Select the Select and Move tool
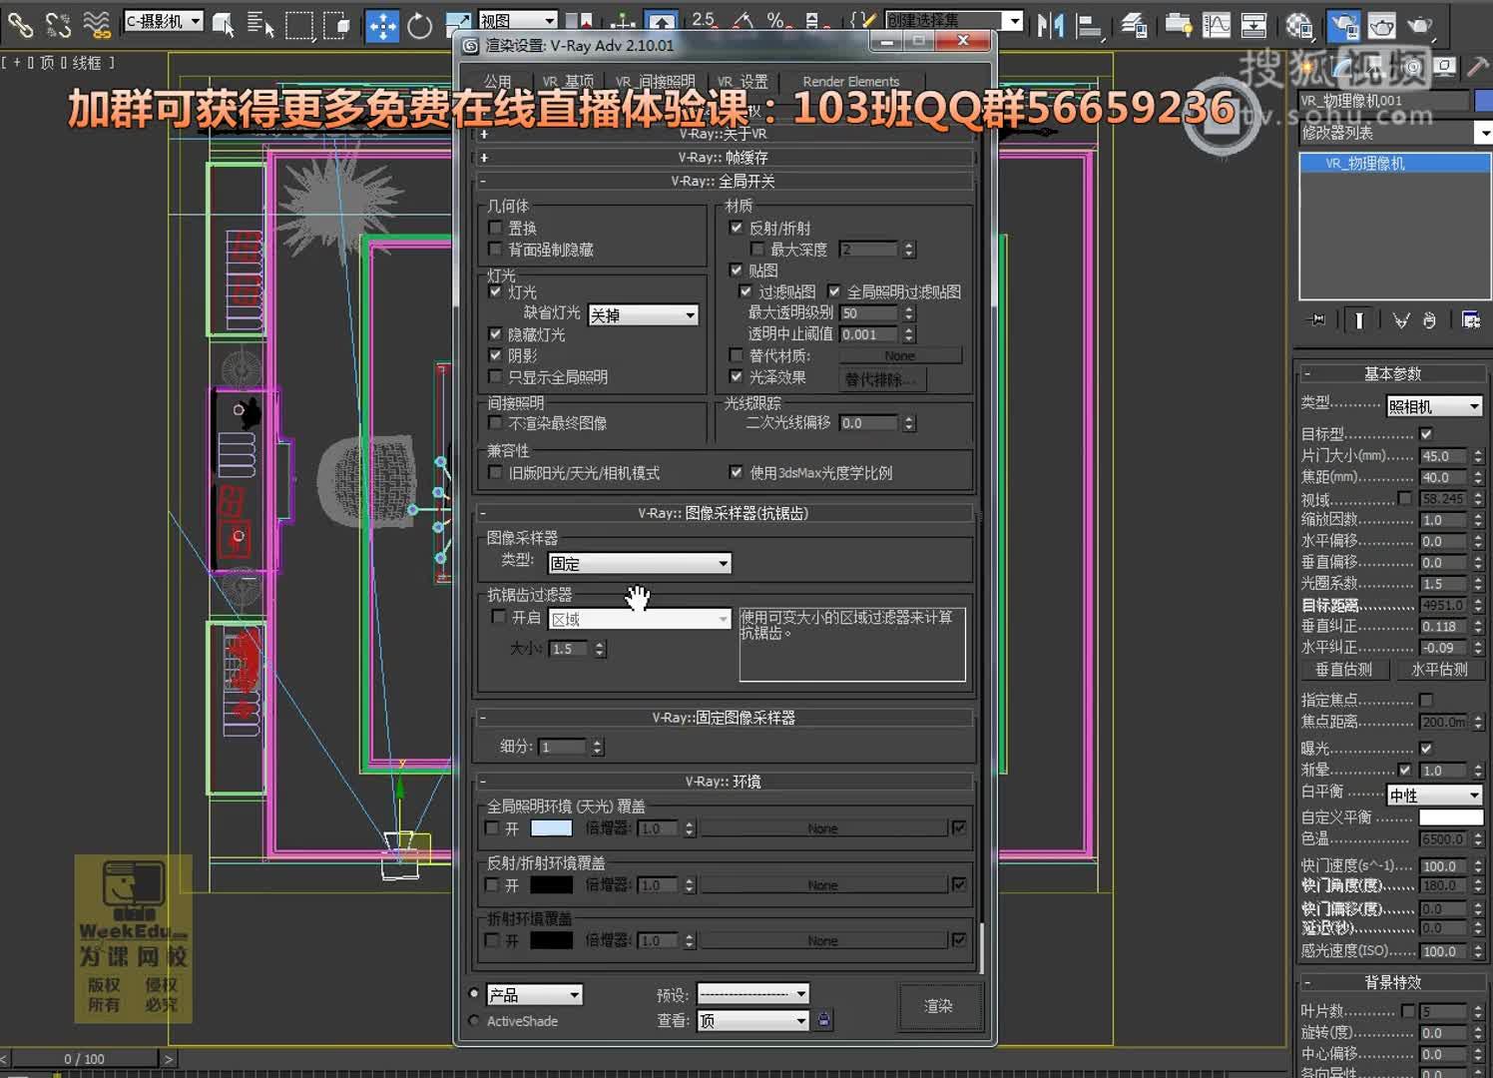The height and width of the screenshot is (1078, 1493). pyautogui.click(x=382, y=26)
